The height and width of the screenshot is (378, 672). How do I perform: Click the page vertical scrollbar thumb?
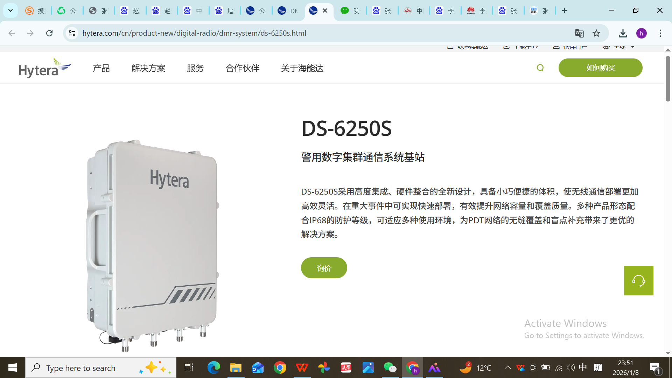(x=668, y=79)
